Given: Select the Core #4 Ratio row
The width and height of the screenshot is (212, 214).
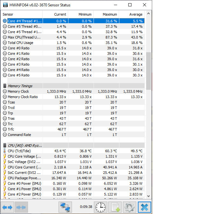Looking at the screenshot, I should click(73, 70).
